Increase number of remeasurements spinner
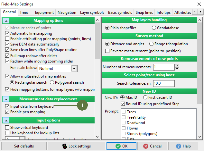The width and height of the screenshot is (204, 151). [177, 65]
